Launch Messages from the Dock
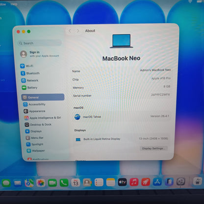The width and height of the screenshot is (204, 204). 6,182
